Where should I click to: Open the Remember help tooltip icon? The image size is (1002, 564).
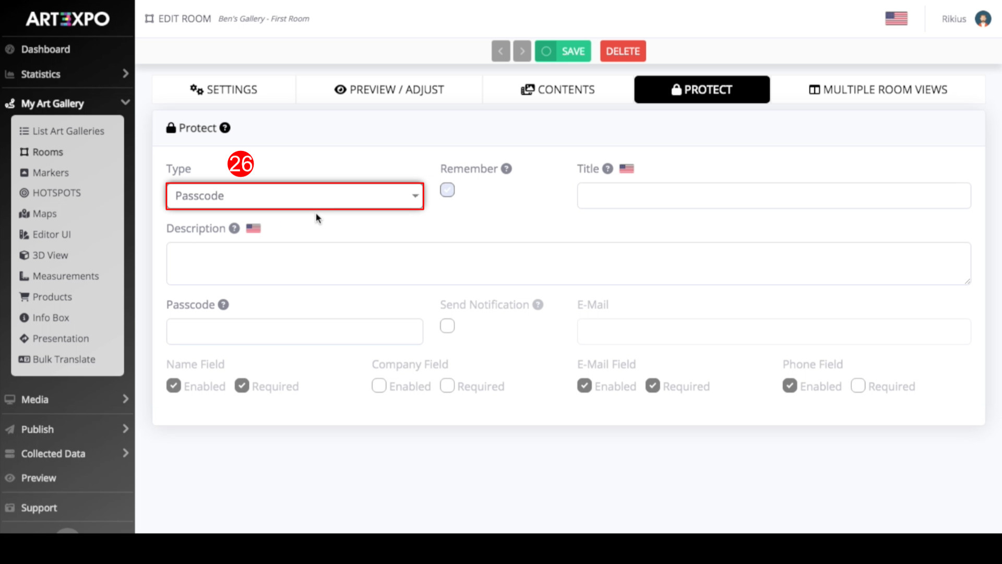click(x=506, y=169)
